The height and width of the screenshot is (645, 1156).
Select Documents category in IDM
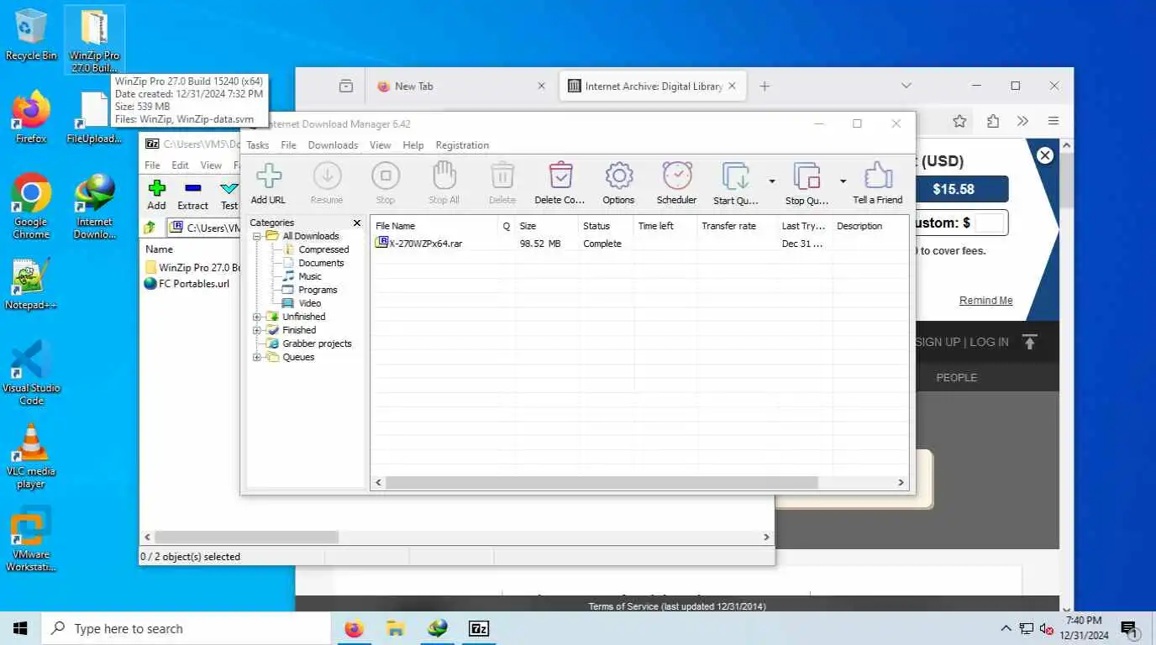[321, 263]
